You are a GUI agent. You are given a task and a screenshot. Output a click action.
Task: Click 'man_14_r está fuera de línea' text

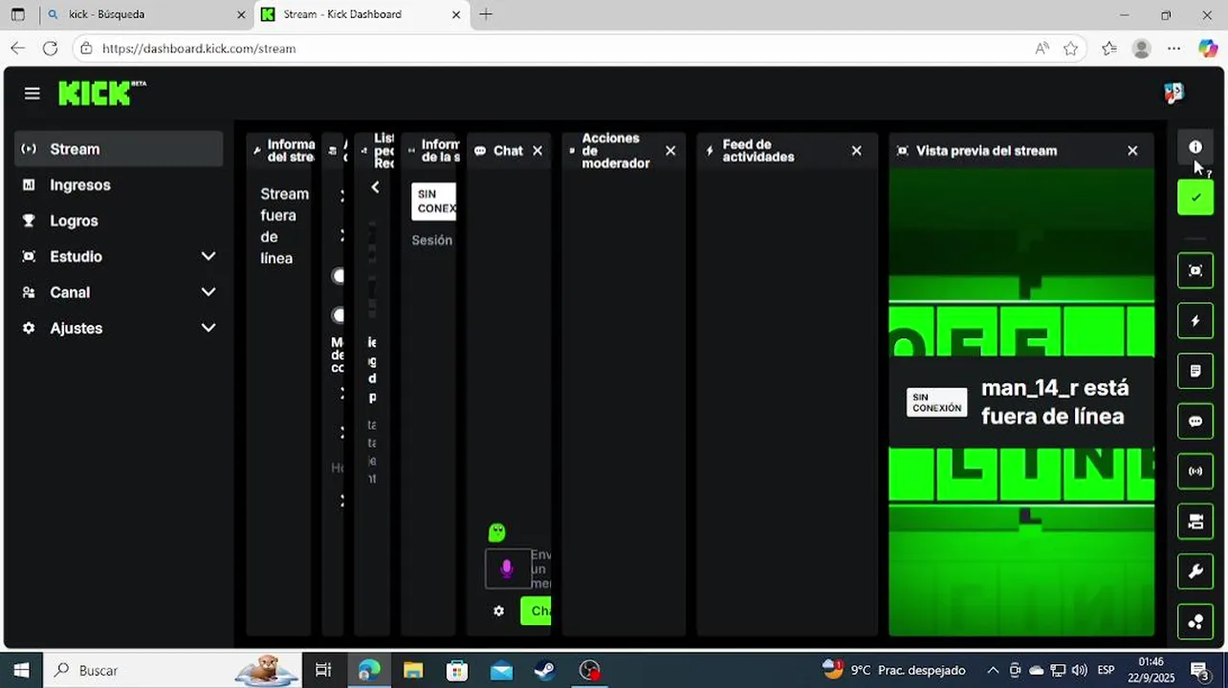[1054, 402]
